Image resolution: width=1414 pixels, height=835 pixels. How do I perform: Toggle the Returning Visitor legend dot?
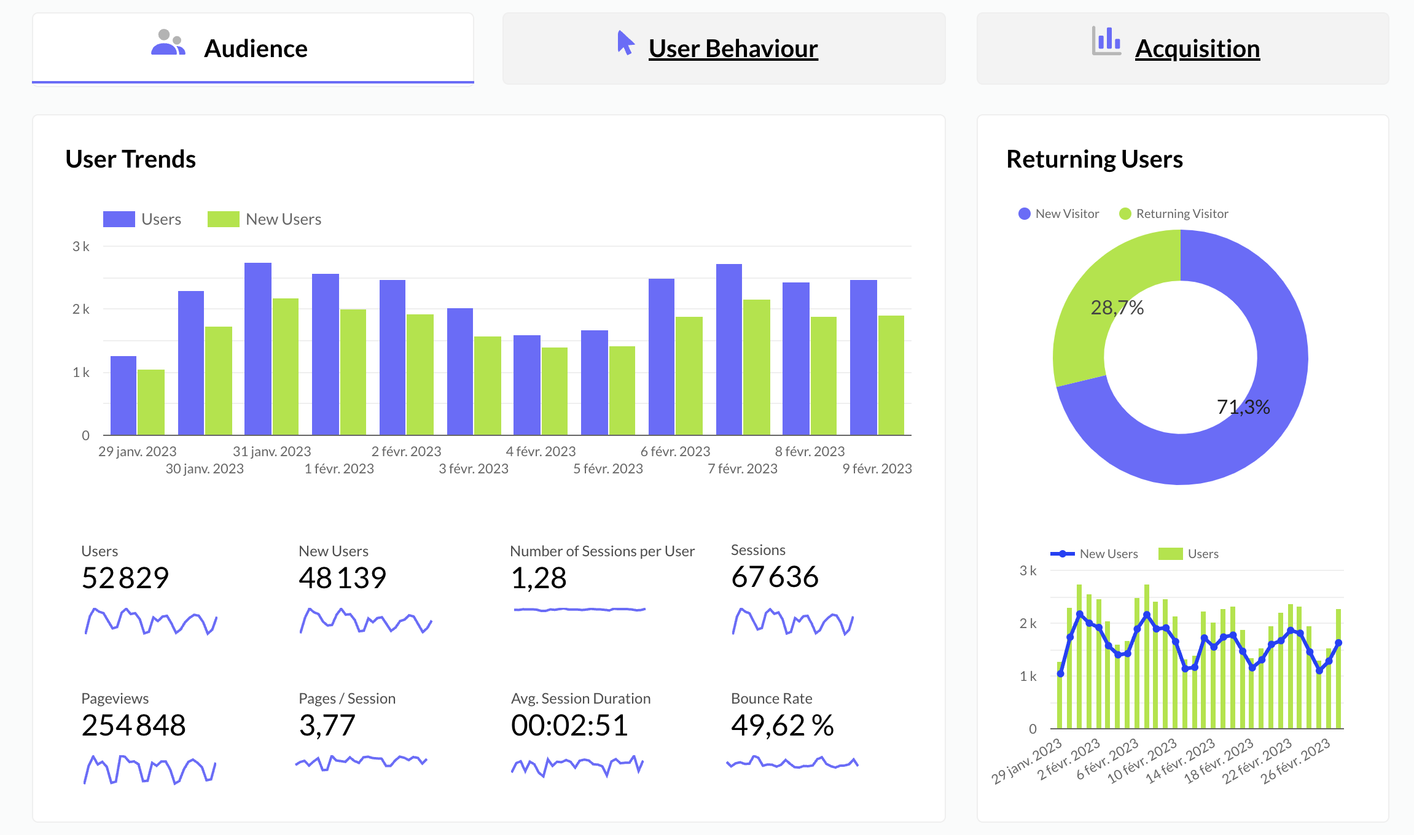[x=1125, y=214]
